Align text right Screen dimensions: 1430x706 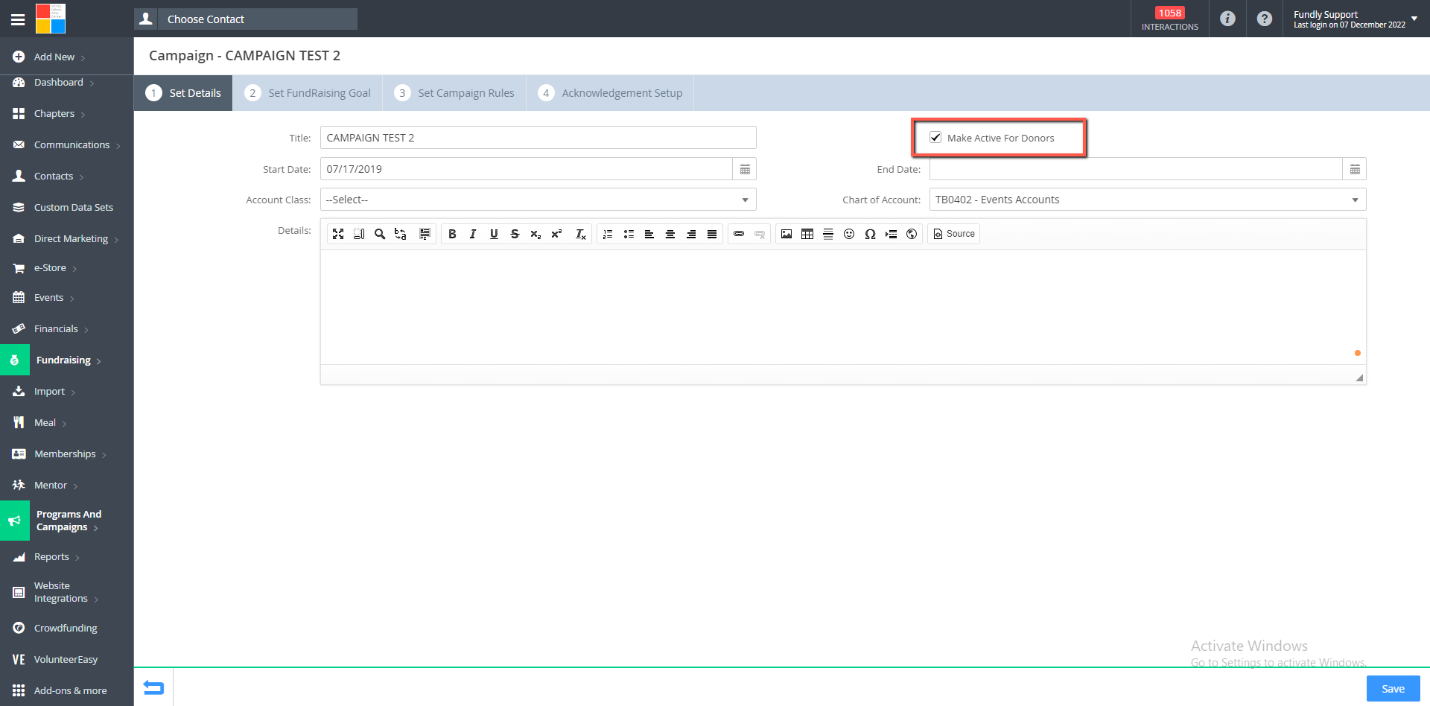(691, 234)
